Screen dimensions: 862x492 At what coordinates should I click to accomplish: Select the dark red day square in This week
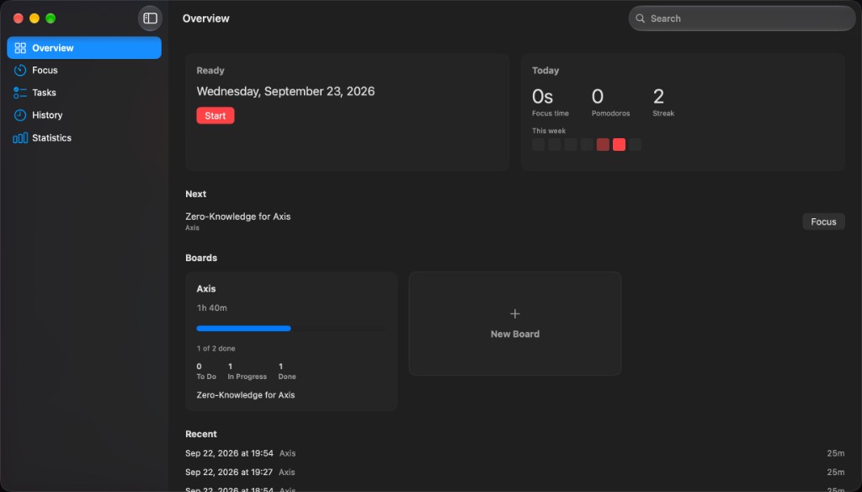pos(603,144)
